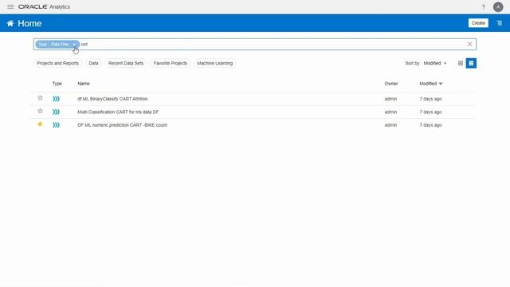Viewport: 510px width, 287px height.
Task: Click data flow icon for DF ML numeric prediction
Action: [56, 124]
